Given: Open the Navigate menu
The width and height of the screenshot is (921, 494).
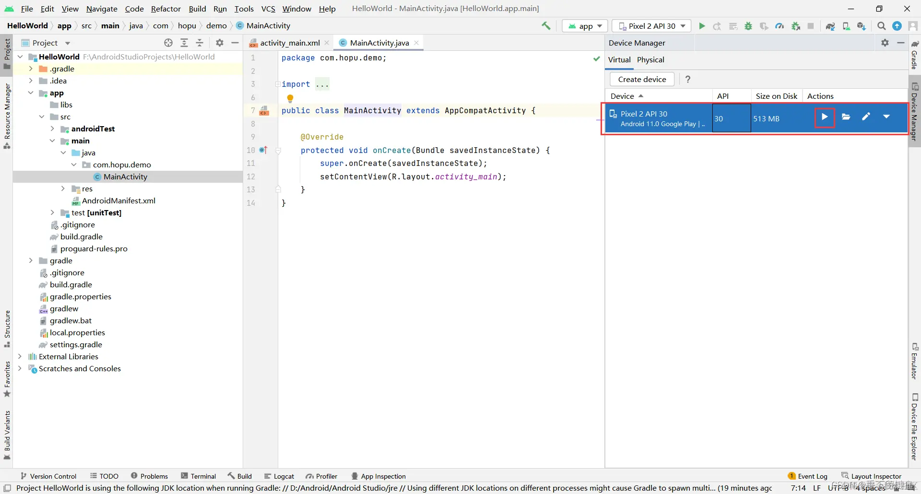Looking at the screenshot, I should [x=102, y=9].
